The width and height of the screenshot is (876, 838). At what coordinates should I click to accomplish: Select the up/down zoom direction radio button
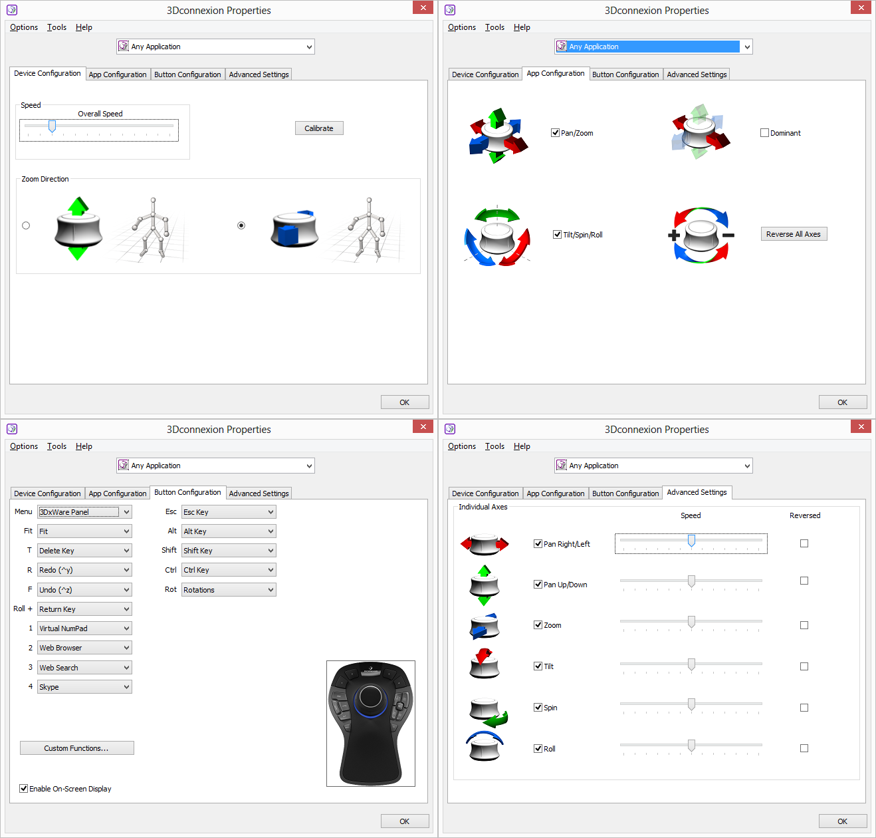[x=26, y=225]
